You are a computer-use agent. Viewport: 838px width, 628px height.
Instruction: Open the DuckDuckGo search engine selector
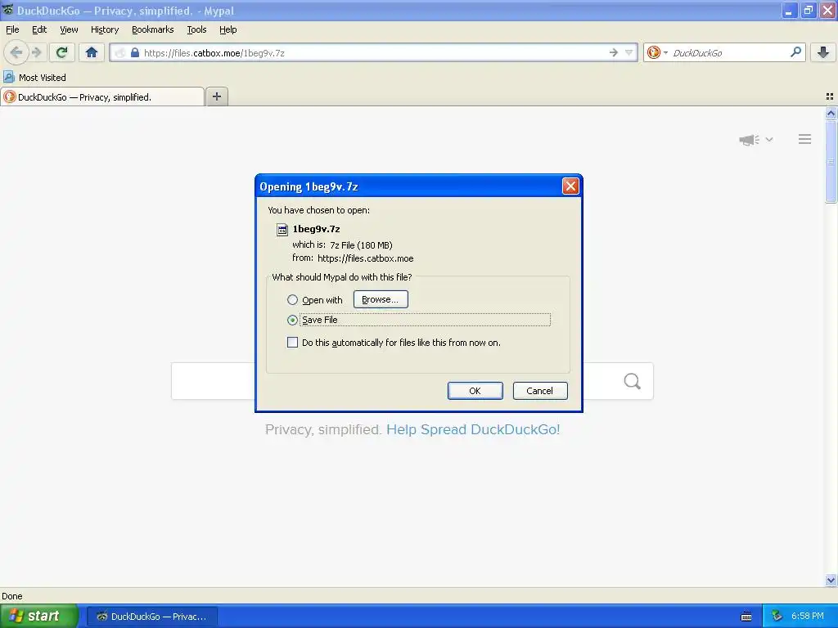point(657,52)
